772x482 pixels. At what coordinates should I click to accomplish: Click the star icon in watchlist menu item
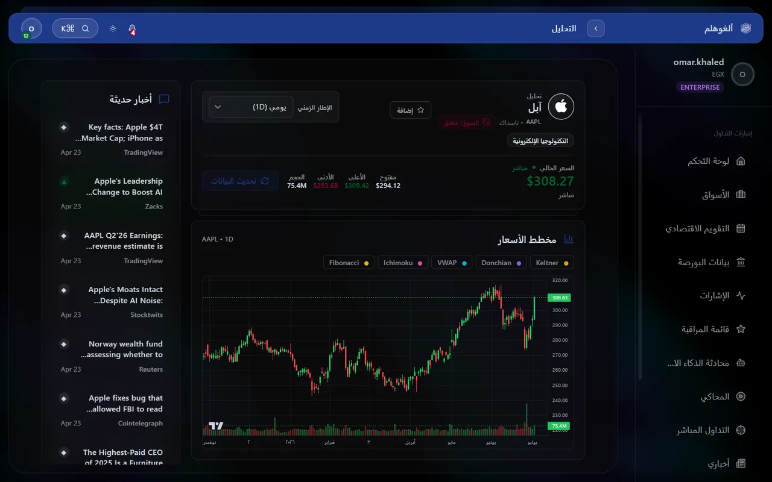(x=741, y=329)
